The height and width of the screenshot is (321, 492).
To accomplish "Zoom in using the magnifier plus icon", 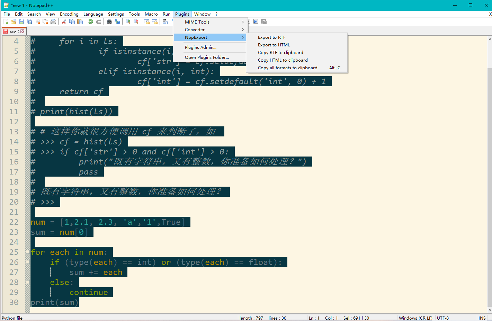I will (x=128, y=21).
